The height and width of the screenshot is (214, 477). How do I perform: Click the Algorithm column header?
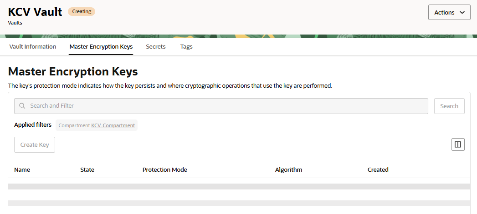click(x=289, y=169)
